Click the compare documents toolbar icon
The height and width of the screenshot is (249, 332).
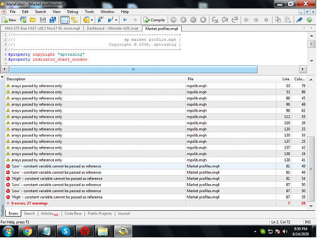[278, 20]
